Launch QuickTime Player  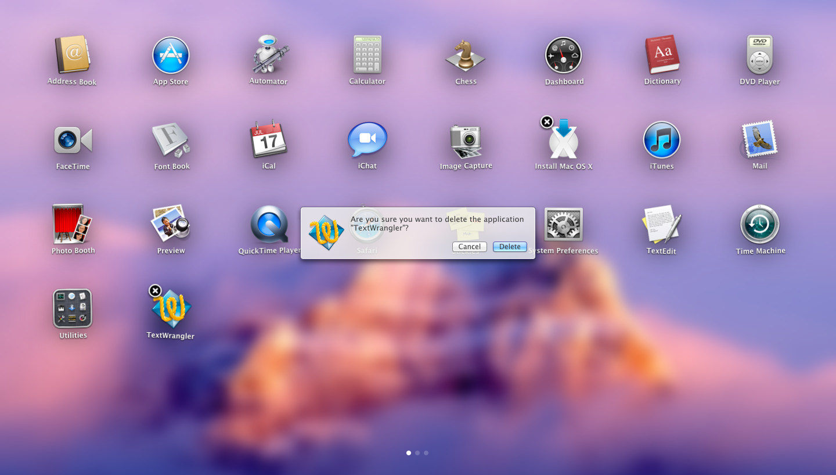pyautogui.click(x=269, y=224)
